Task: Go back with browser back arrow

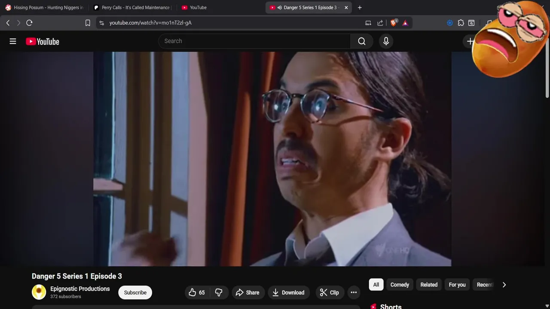Action: coord(8,23)
